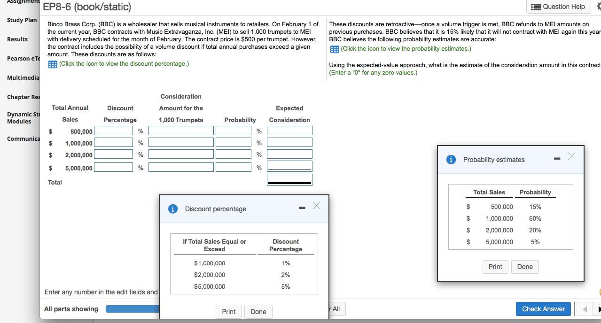This screenshot has width=601, height=323.
Task: Open the discount percentage table icon
Action: coord(52,64)
